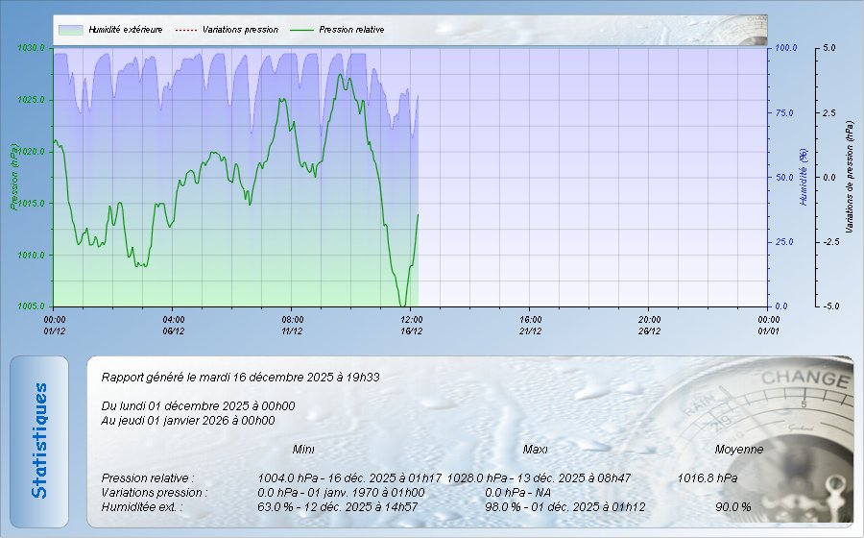Toggle the Pression relative legend label
Viewport: 864px width, 538px height.
click(351, 30)
